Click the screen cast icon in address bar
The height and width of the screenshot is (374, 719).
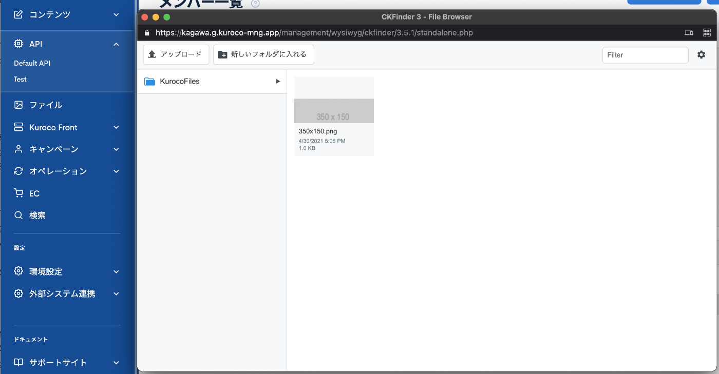[689, 33]
